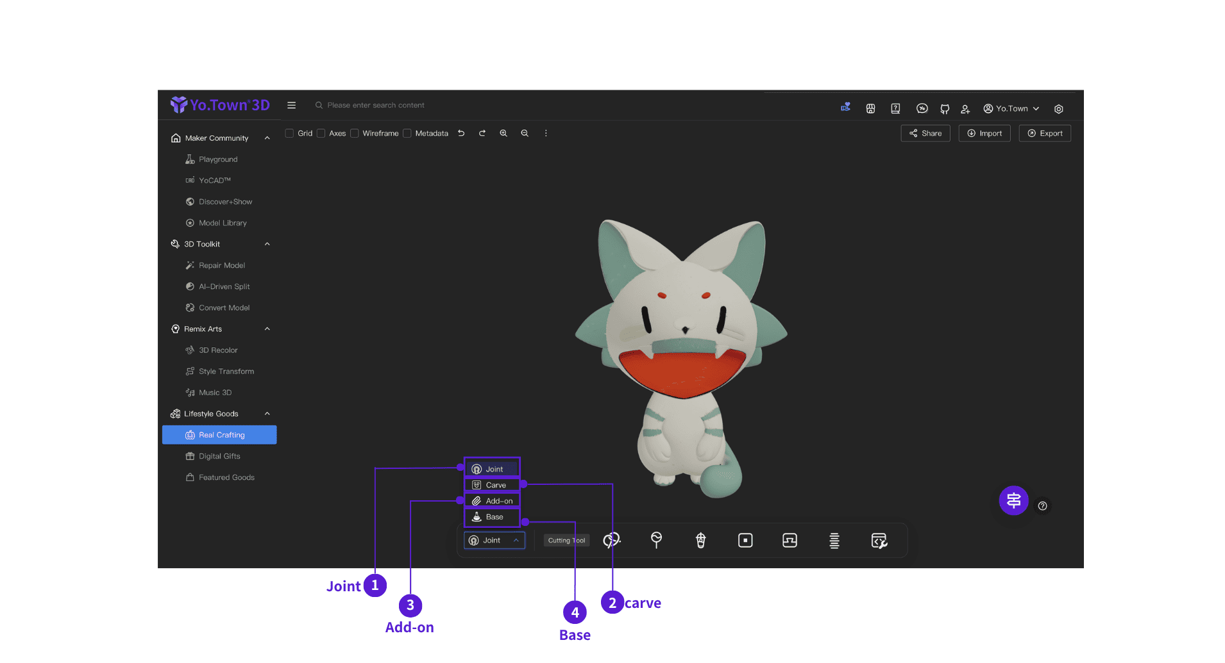Open Model Library in the sidebar
Image resolution: width=1225 pixels, height=663 pixels.
pyautogui.click(x=219, y=223)
